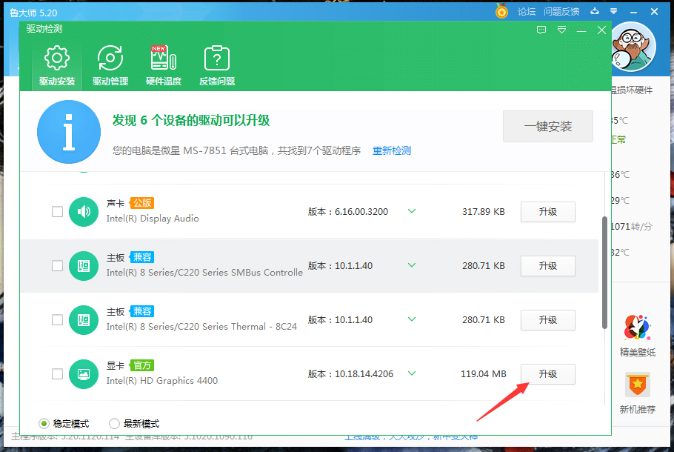Viewport: 674px width, 452px height.
Task: Switch to 最新模式 radio option
Action: [113, 423]
